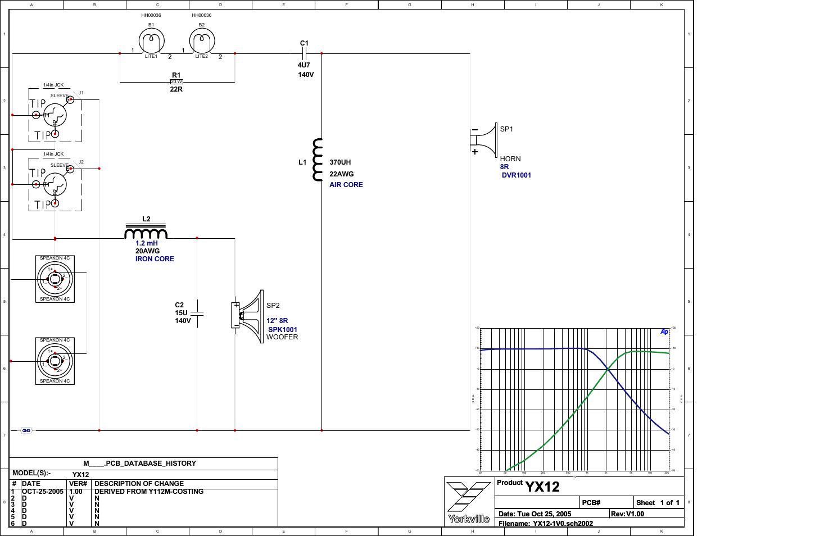Click the OCT-25-2005 date cell

(43, 492)
